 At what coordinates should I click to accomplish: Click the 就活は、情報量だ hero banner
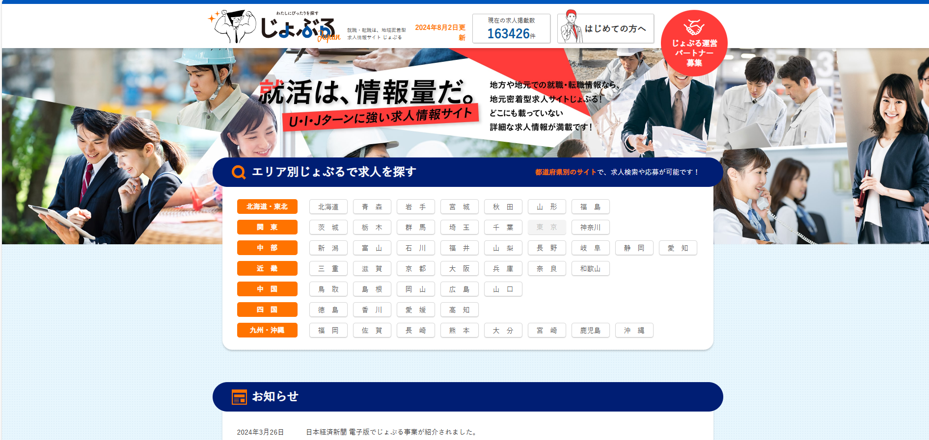click(367, 93)
